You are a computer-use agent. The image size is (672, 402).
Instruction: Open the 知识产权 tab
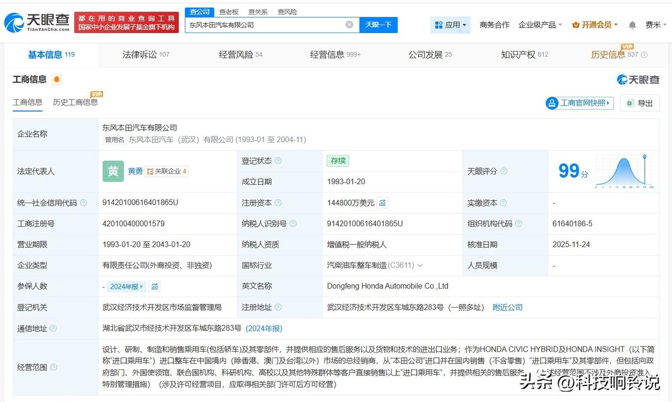(x=524, y=55)
